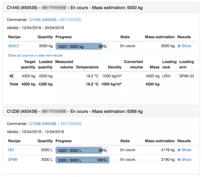Click the SP98 100% progress bar
This screenshot has height=177, width=202.
coord(83,160)
